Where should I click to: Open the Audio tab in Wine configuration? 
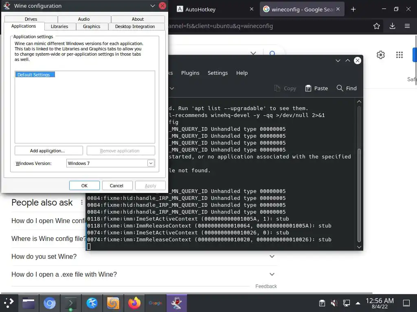84,19
